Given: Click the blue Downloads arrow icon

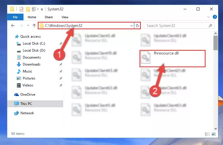Looking at the screenshot, I should coord(19,64).
